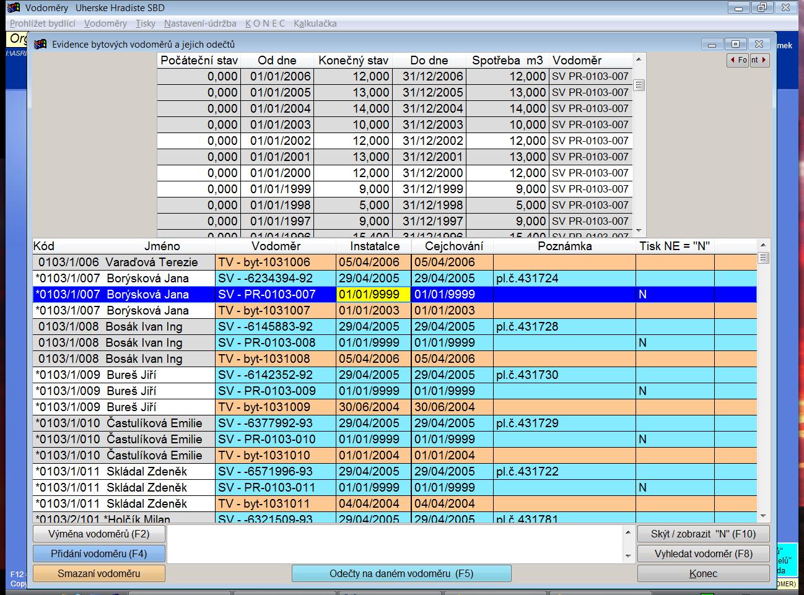Click meter list scroll-down arrow
The height and width of the screenshot is (595, 804).
pyautogui.click(x=763, y=516)
